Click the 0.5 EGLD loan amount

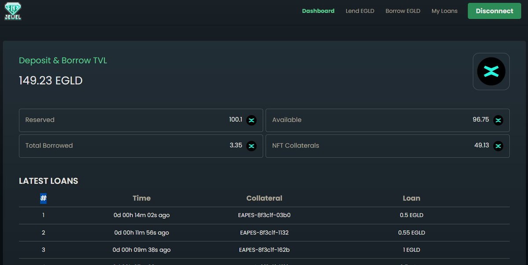(x=411, y=215)
